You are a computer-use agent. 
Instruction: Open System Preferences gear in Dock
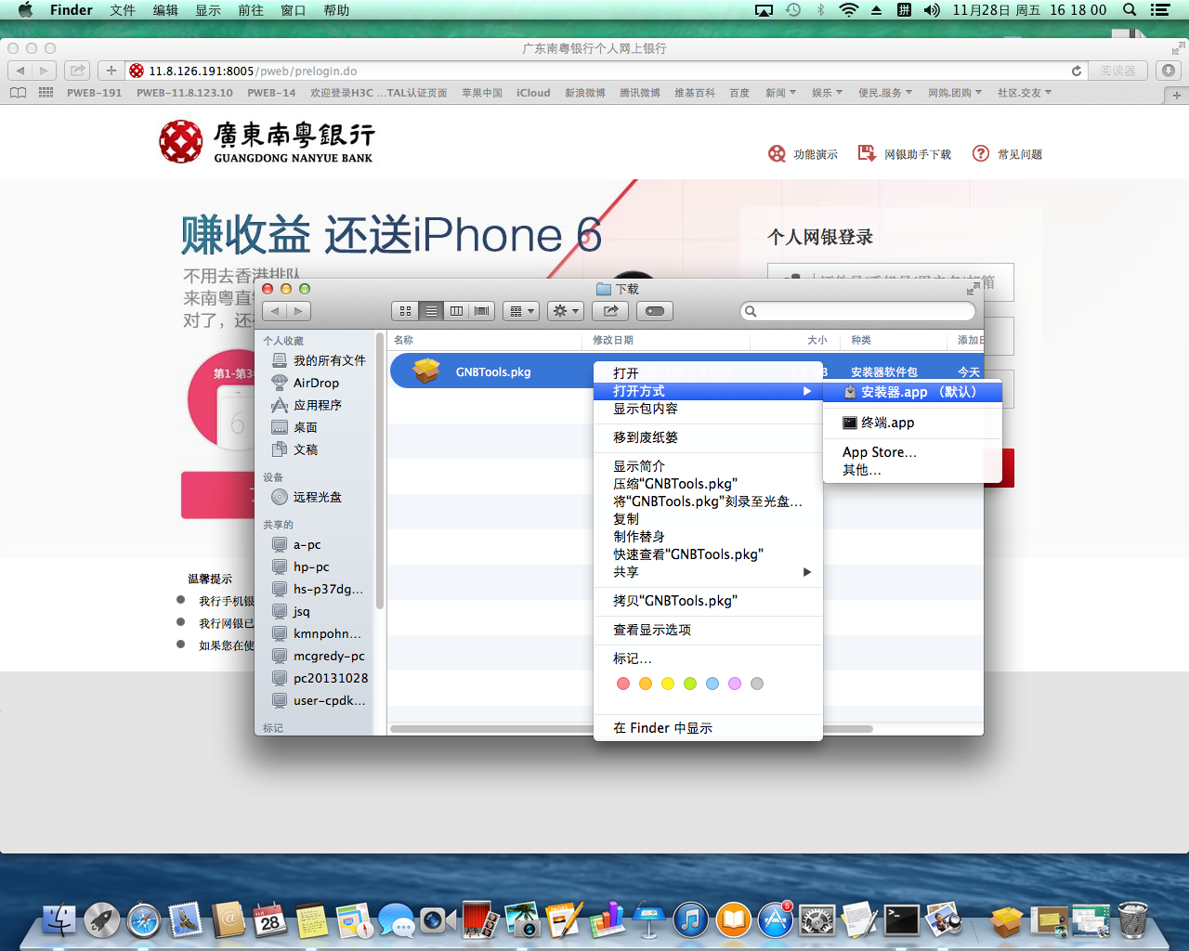click(x=817, y=920)
